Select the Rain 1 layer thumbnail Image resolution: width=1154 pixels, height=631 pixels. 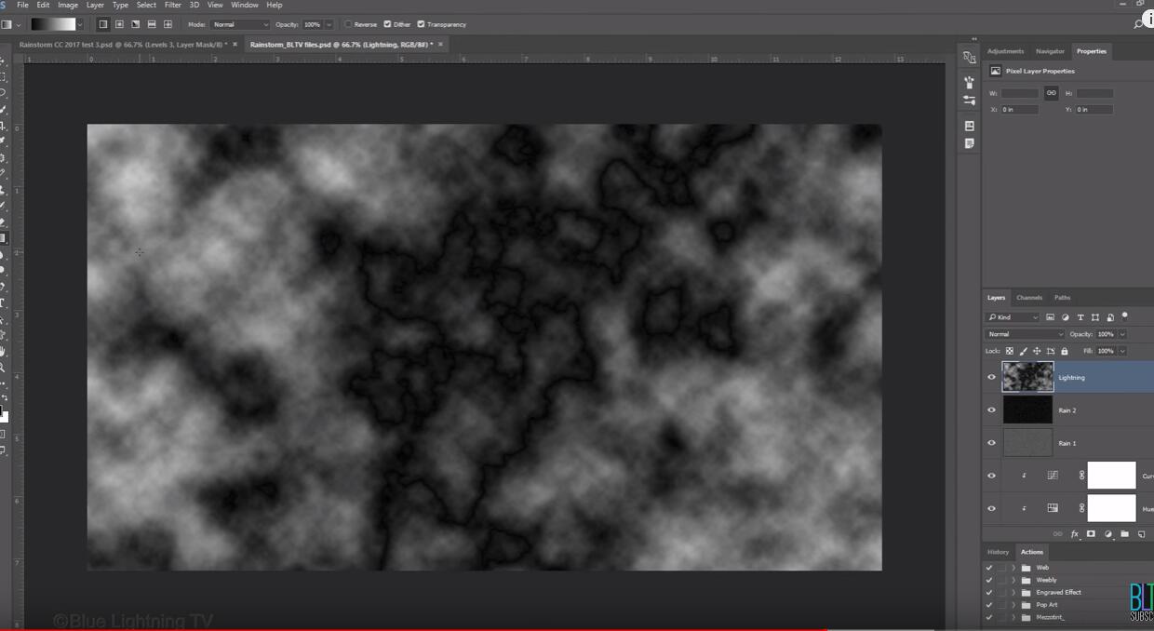tap(1027, 443)
